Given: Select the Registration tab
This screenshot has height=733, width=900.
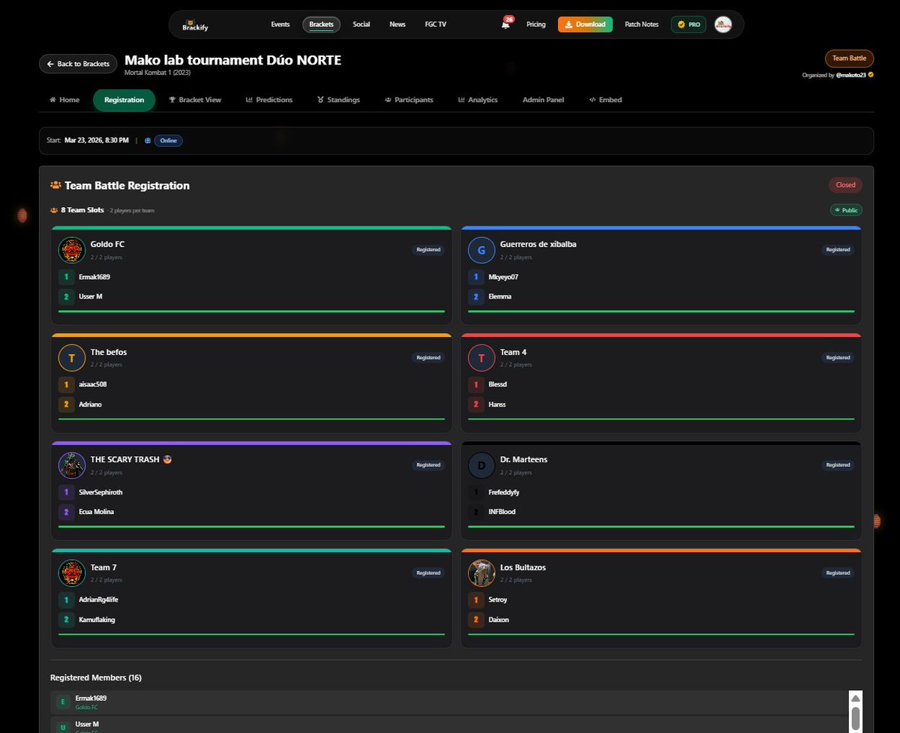Looking at the screenshot, I should click(x=124, y=100).
